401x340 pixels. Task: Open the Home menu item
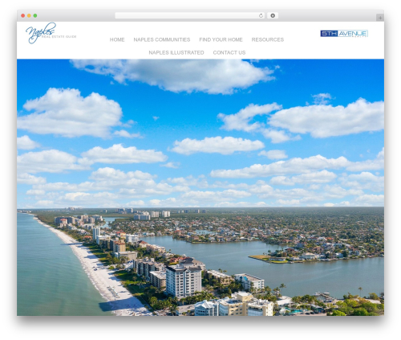tap(117, 39)
